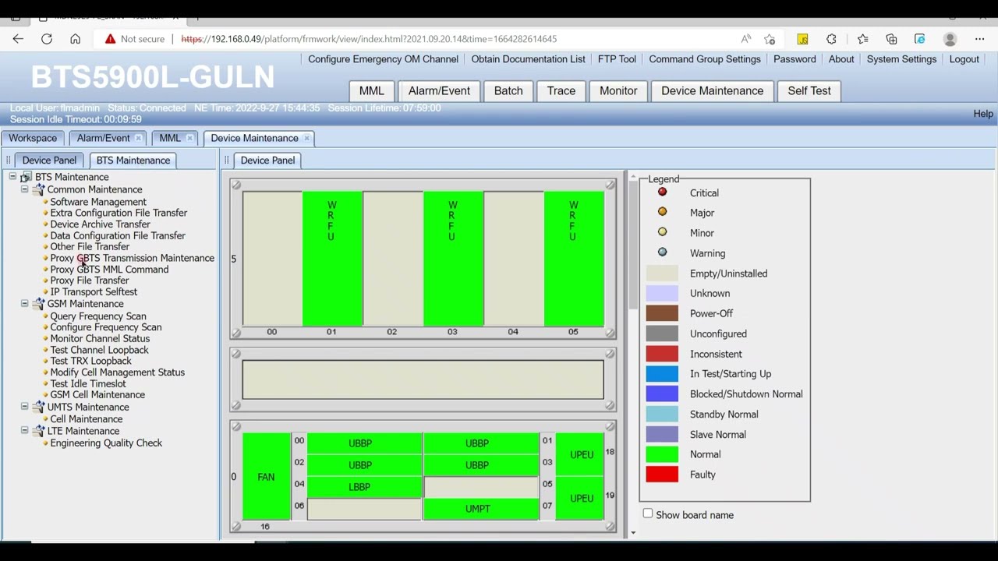This screenshot has height=561, width=998.
Task: Open the Monitor main menu button
Action: tap(618, 91)
